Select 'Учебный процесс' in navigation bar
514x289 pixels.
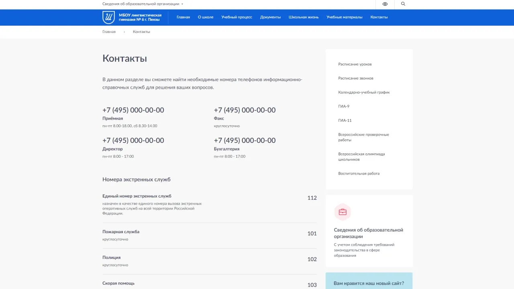tap(237, 17)
